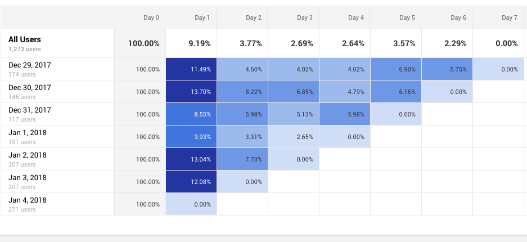This screenshot has height=242, width=527.
Task: Select the 3.57% All Users Day 5 value
Action: click(x=404, y=43)
